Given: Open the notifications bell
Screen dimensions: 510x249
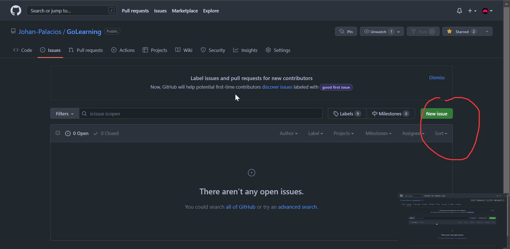Looking at the screenshot, I should click(459, 11).
